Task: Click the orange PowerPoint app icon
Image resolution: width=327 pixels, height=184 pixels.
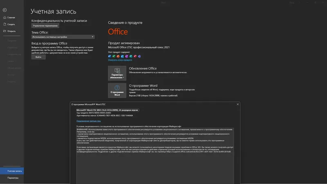Action: click(x=118, y=56)
